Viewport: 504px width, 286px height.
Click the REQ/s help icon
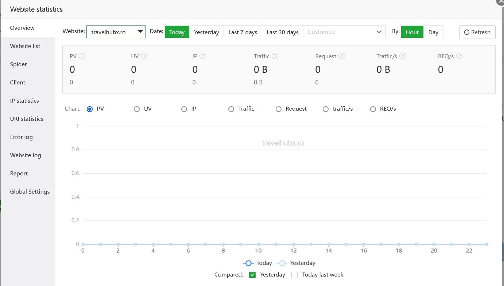[x=460, y=56]
